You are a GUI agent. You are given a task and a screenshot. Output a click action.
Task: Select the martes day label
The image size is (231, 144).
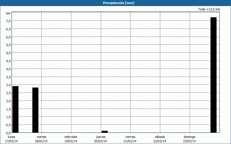[x=41, y=137]
